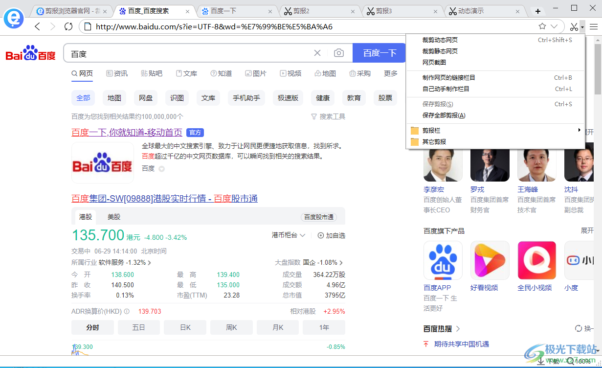Open the 好看视频 product icon
Viewport: 602px width, 368px height.
pos(490,260)
